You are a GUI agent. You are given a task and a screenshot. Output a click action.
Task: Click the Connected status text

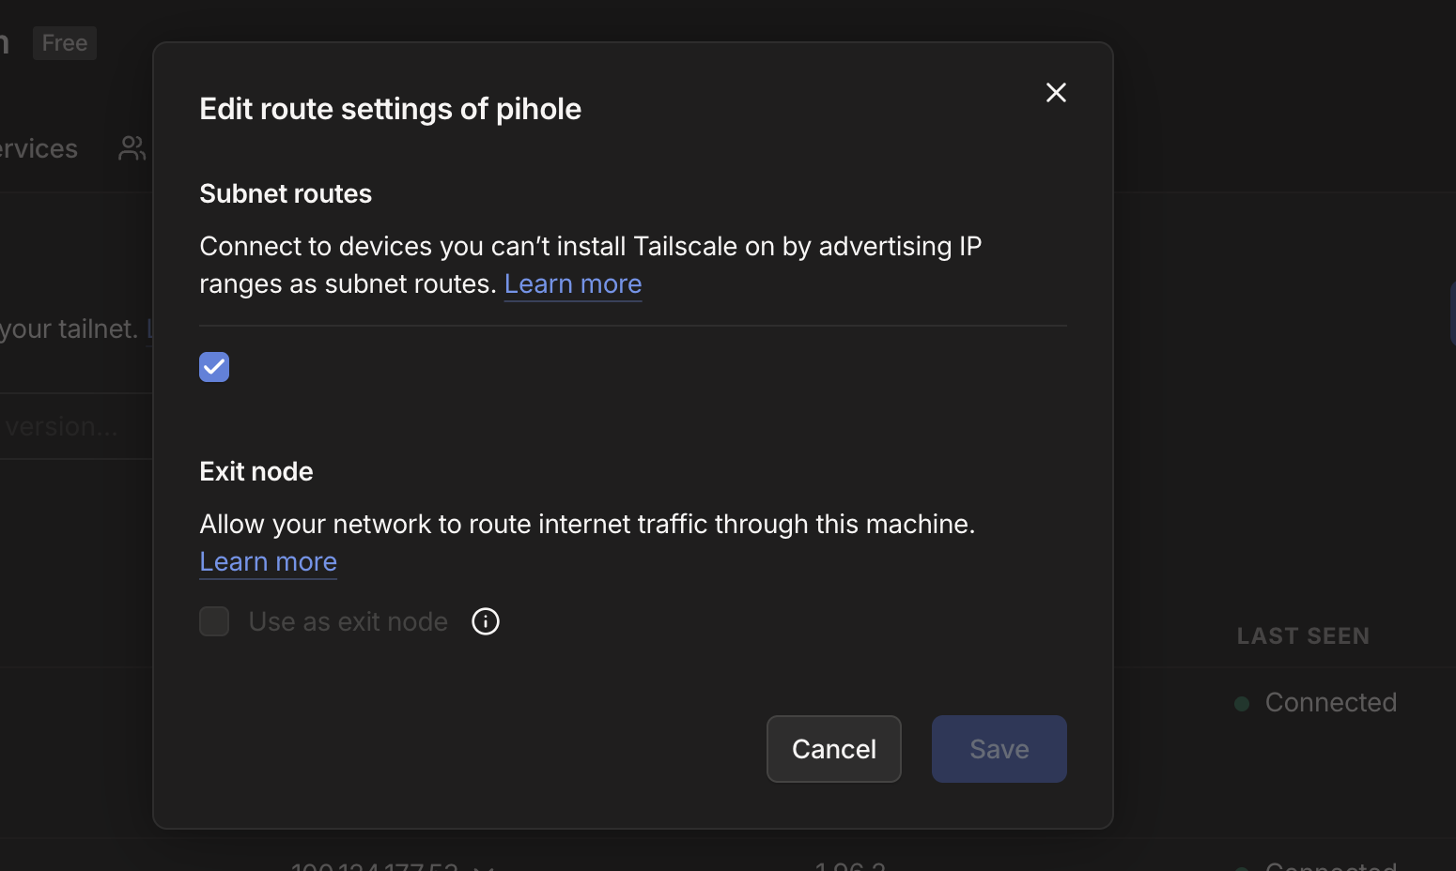coord(1331,702)
